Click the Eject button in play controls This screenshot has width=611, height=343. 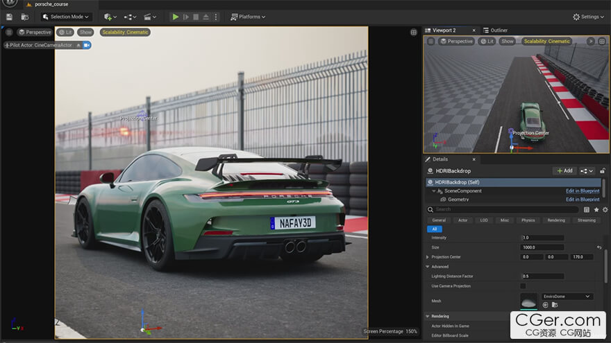coord(206,17)
